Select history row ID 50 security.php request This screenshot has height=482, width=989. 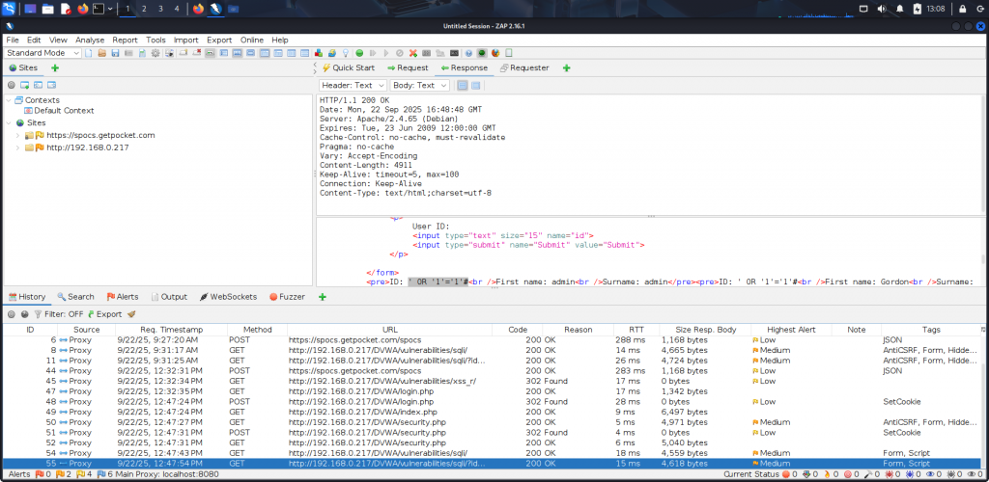pyautogui.click(x=386, y=422)
